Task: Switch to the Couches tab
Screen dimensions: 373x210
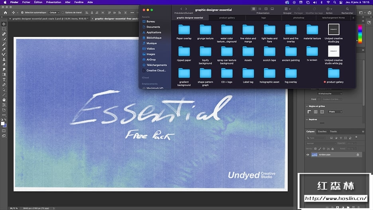Action: coord(322,131)
